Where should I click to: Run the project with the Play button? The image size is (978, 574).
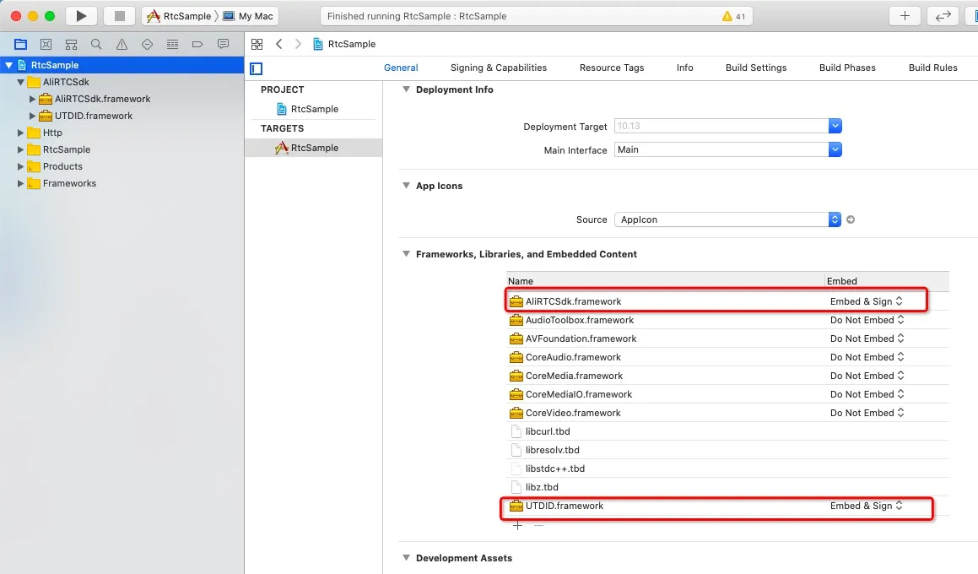[x=80, y=16]
